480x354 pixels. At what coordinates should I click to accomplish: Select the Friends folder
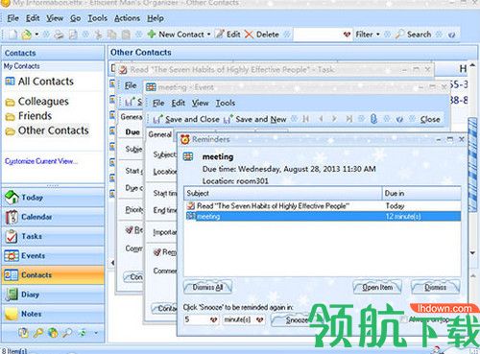[x=35, y=115]
